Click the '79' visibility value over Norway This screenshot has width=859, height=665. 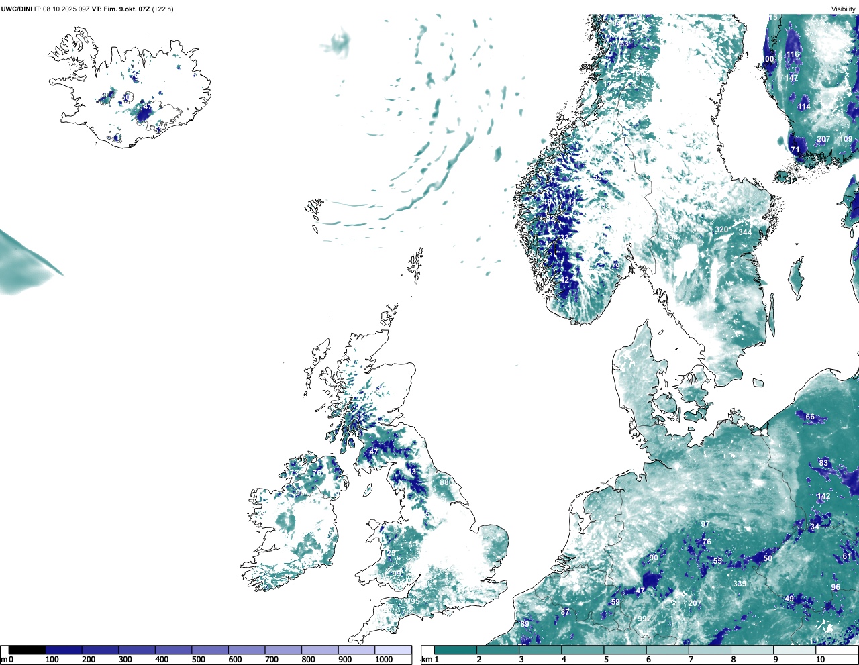pyautogui.click(x=615, y=266)
